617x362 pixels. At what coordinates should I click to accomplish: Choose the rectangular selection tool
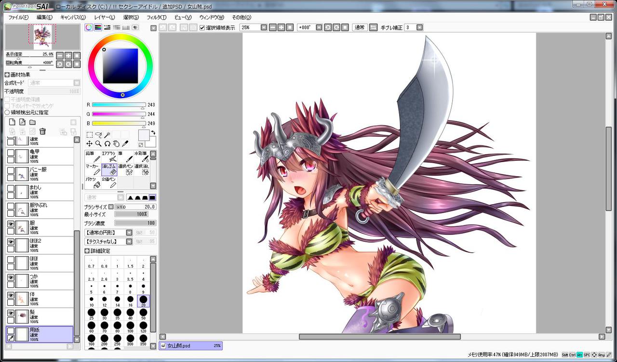(x=90, y=135)
